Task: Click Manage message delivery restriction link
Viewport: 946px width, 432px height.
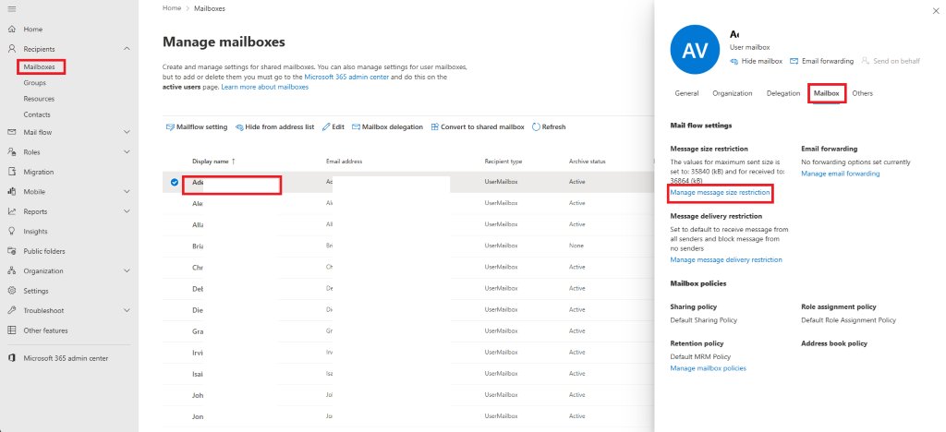Action: tap(726, 259)
